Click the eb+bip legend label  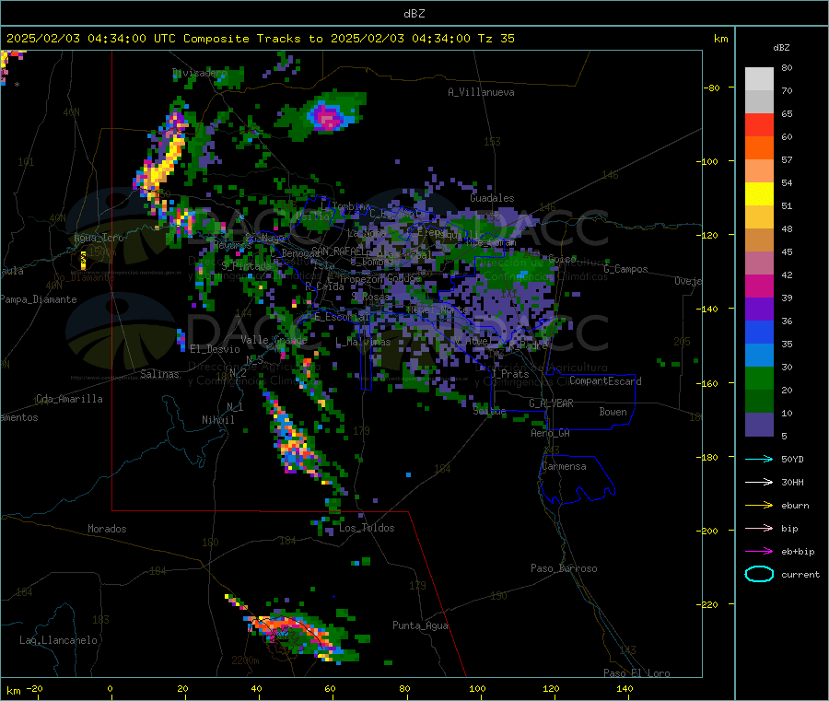click(x=798, y=552)
